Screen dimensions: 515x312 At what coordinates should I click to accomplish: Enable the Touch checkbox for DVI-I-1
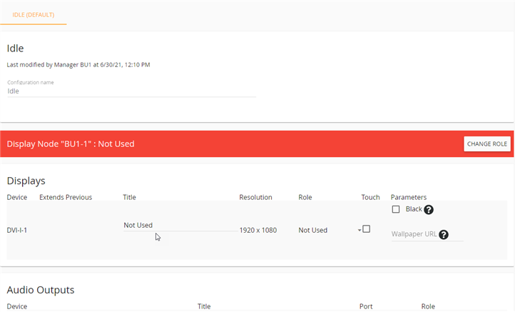[367, 229]
